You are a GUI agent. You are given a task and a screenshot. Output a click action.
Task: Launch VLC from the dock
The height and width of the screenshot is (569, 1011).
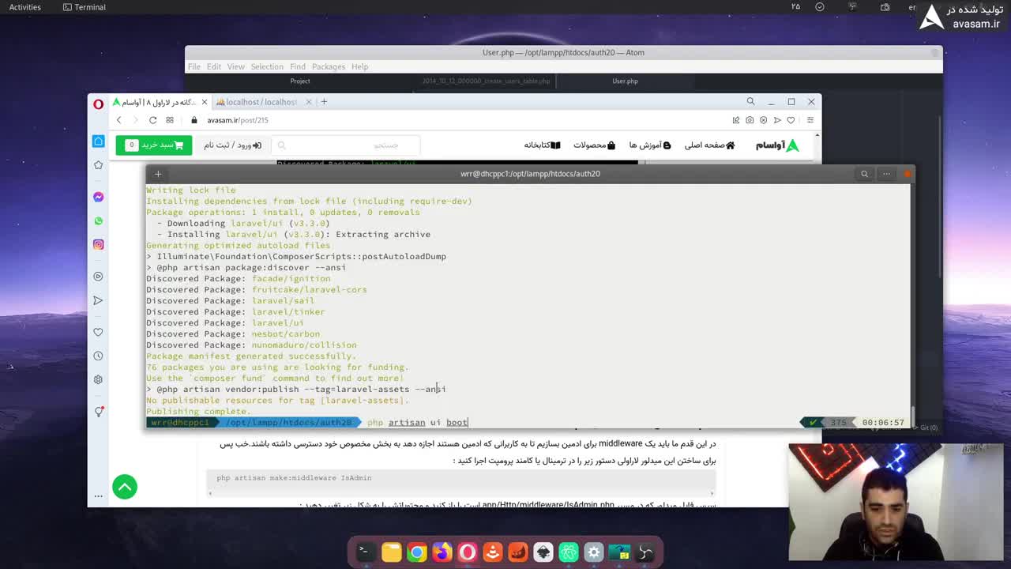point(492,552)
